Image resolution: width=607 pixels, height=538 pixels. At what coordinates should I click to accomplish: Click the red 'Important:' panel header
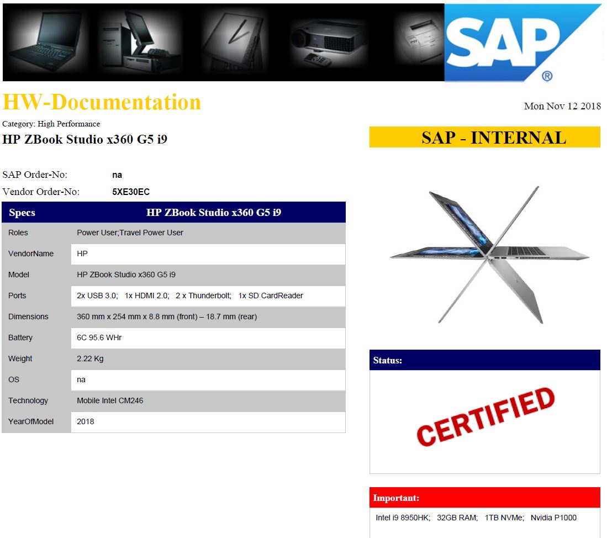(485, 497)
